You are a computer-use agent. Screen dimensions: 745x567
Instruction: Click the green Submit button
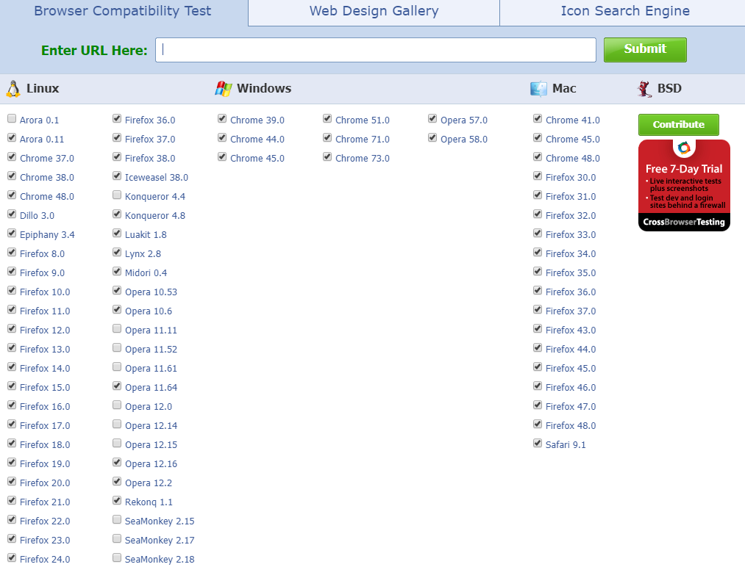coord(645,50)
